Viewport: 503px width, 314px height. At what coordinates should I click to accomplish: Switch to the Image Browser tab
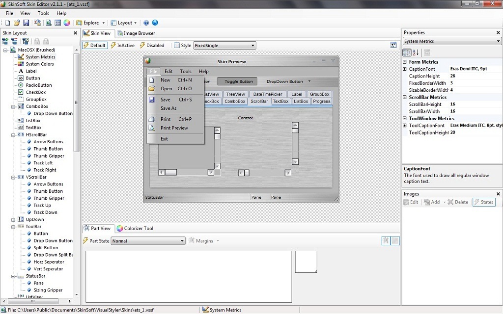136,33
